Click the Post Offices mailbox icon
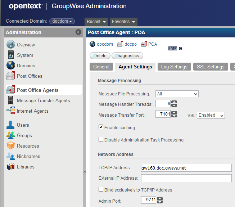This screenshot has width=235, height=207. (11, 76)
